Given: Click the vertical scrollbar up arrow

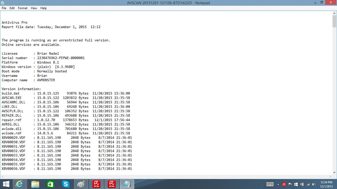Looking at the screenshot, I should [334, 13].
